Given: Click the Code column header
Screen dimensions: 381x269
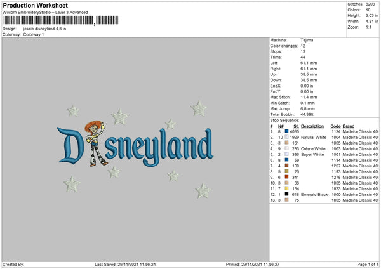Looking at the screenshot, I should tap(335, 126).
